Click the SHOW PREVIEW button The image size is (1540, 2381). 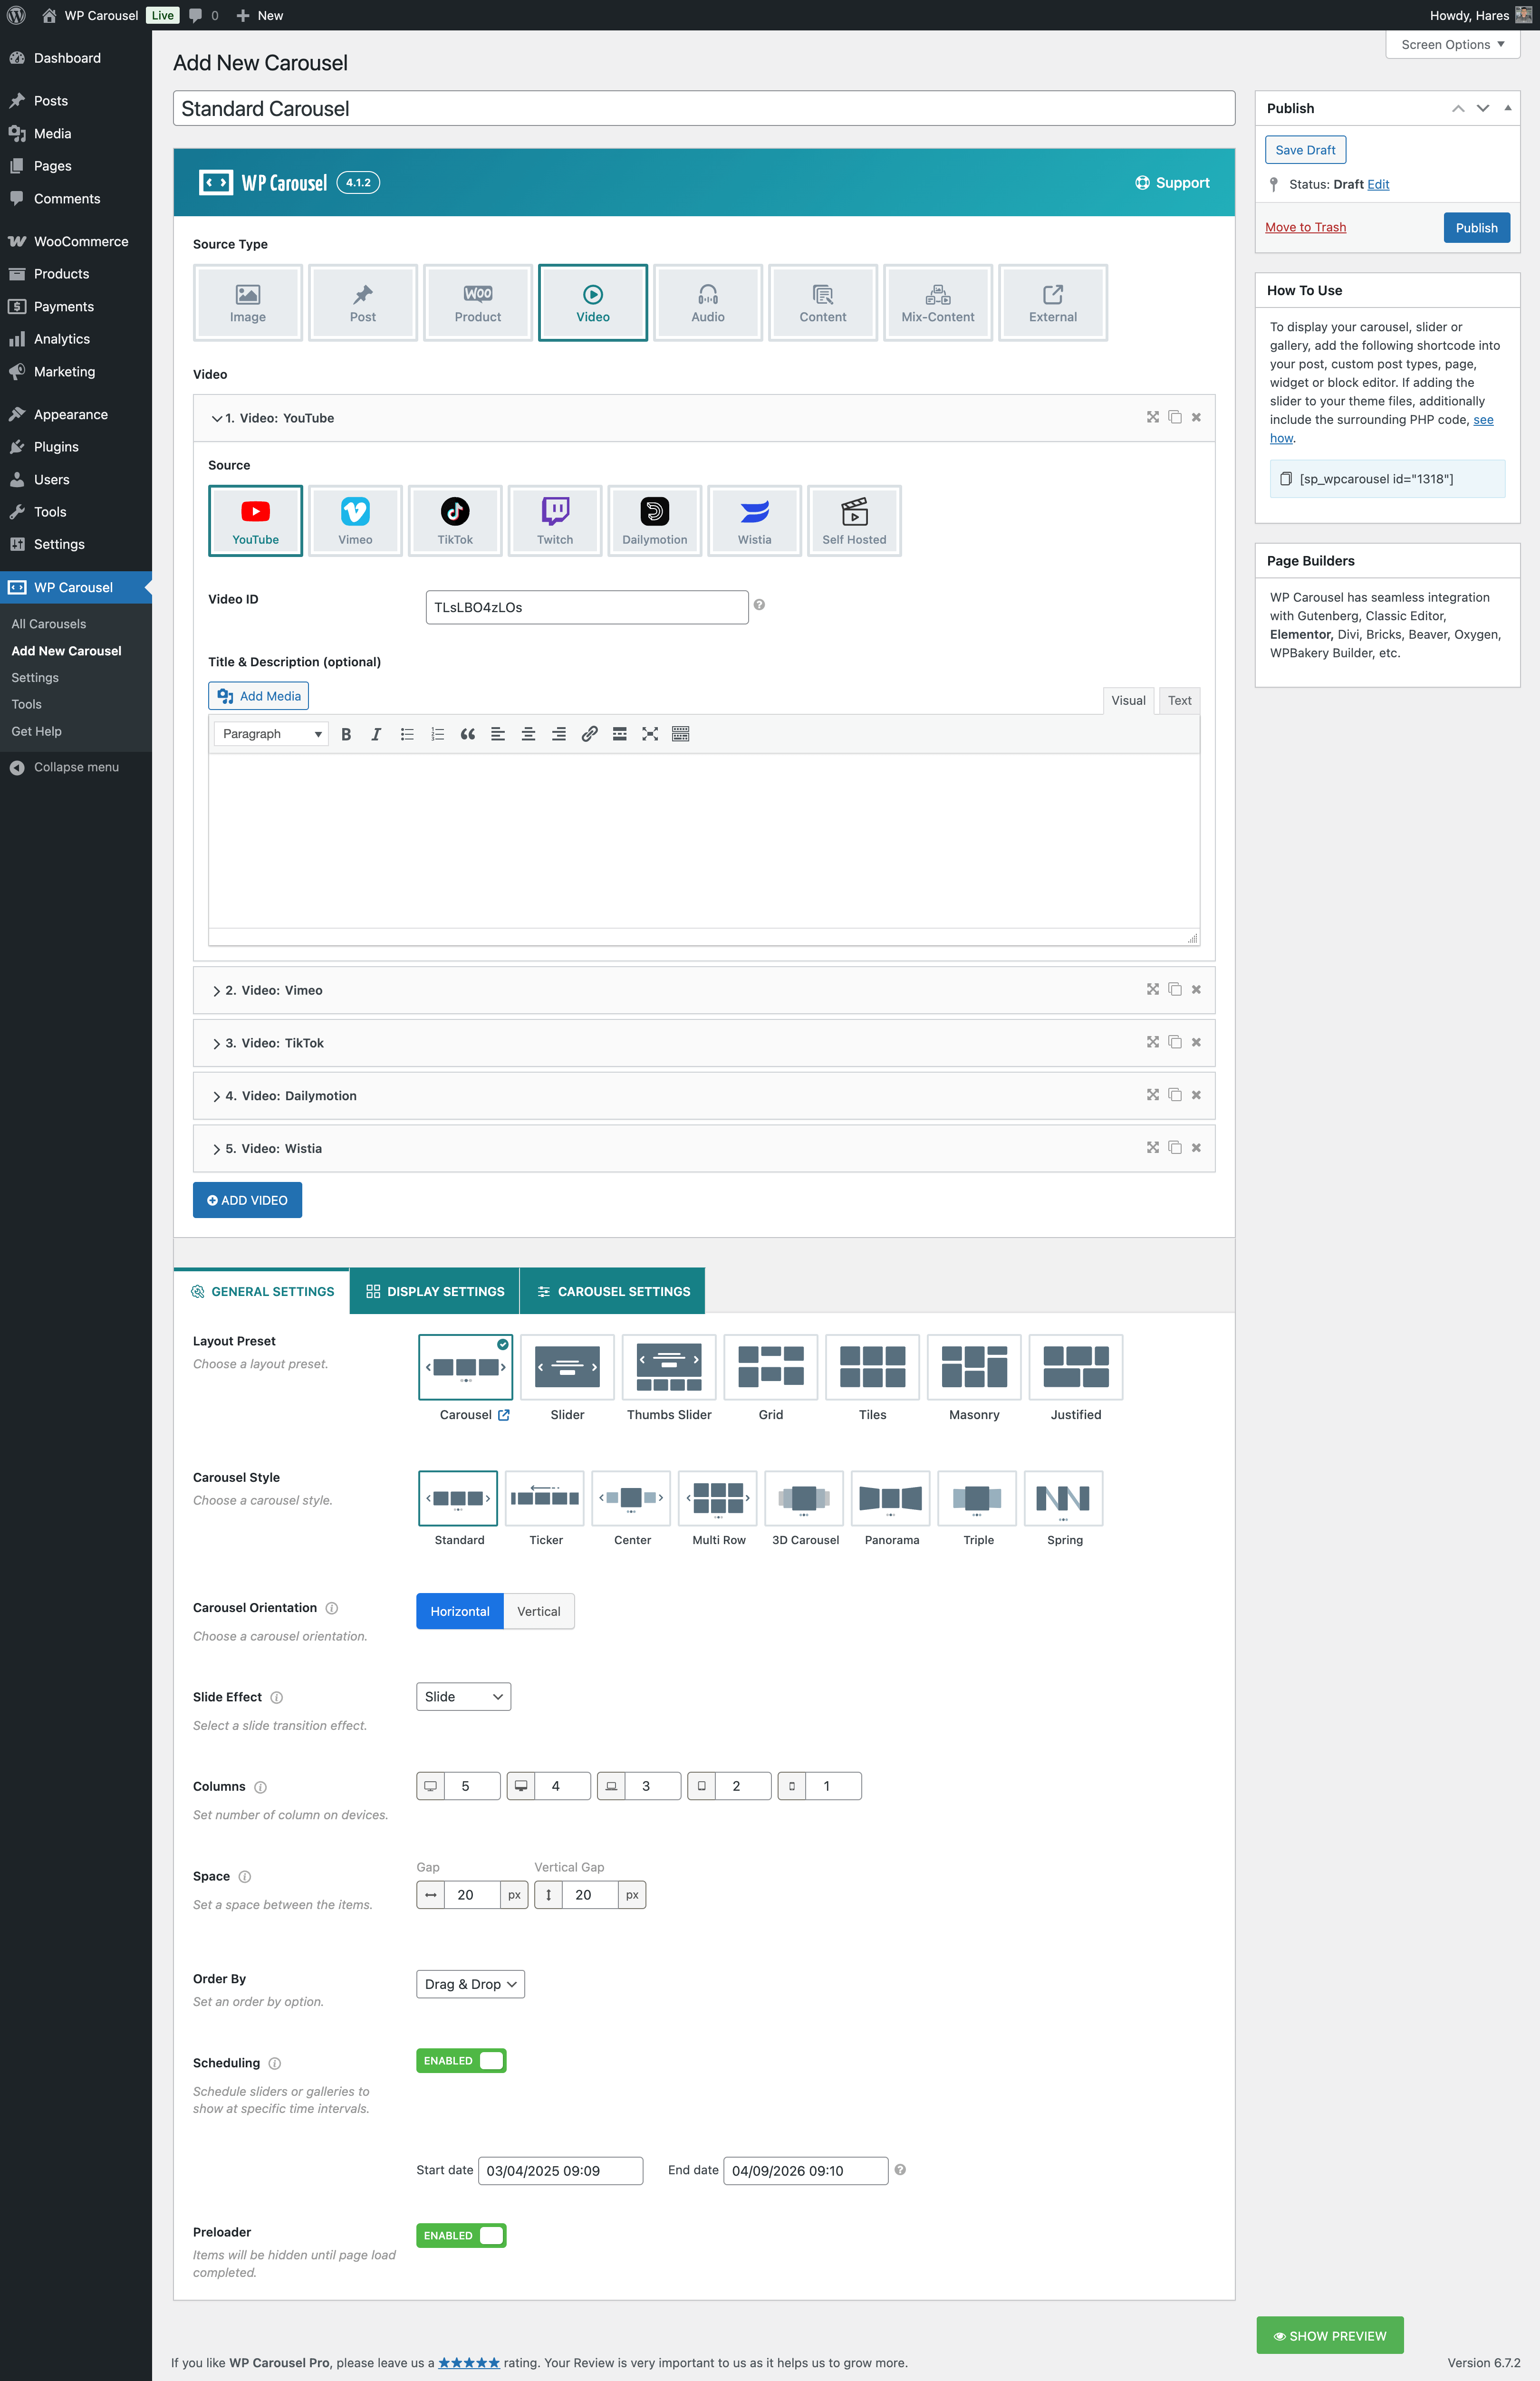pos(1329,2336)
